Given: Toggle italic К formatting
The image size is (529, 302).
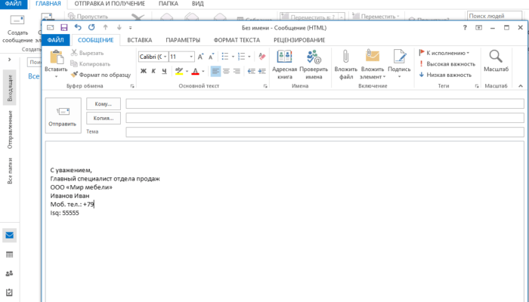Looking at the screenshot, I should pos(153,71).
